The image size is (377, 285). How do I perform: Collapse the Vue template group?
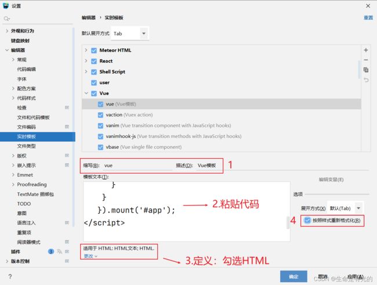(86, 93)
